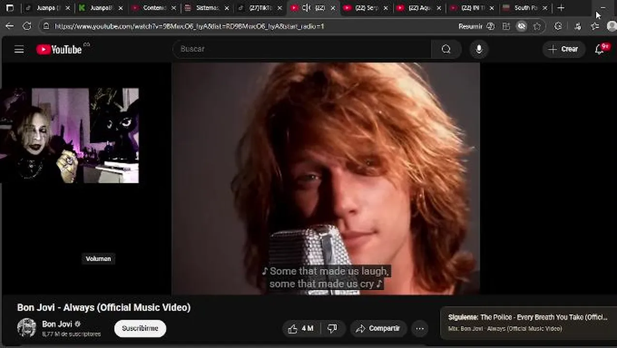This screenshot has height=348, width=617.
Task: Click the Suscribirme button
Action: coord(140,328)
